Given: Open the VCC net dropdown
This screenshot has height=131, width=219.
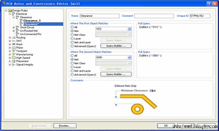Looking at the screenshot, I should 130,29.
